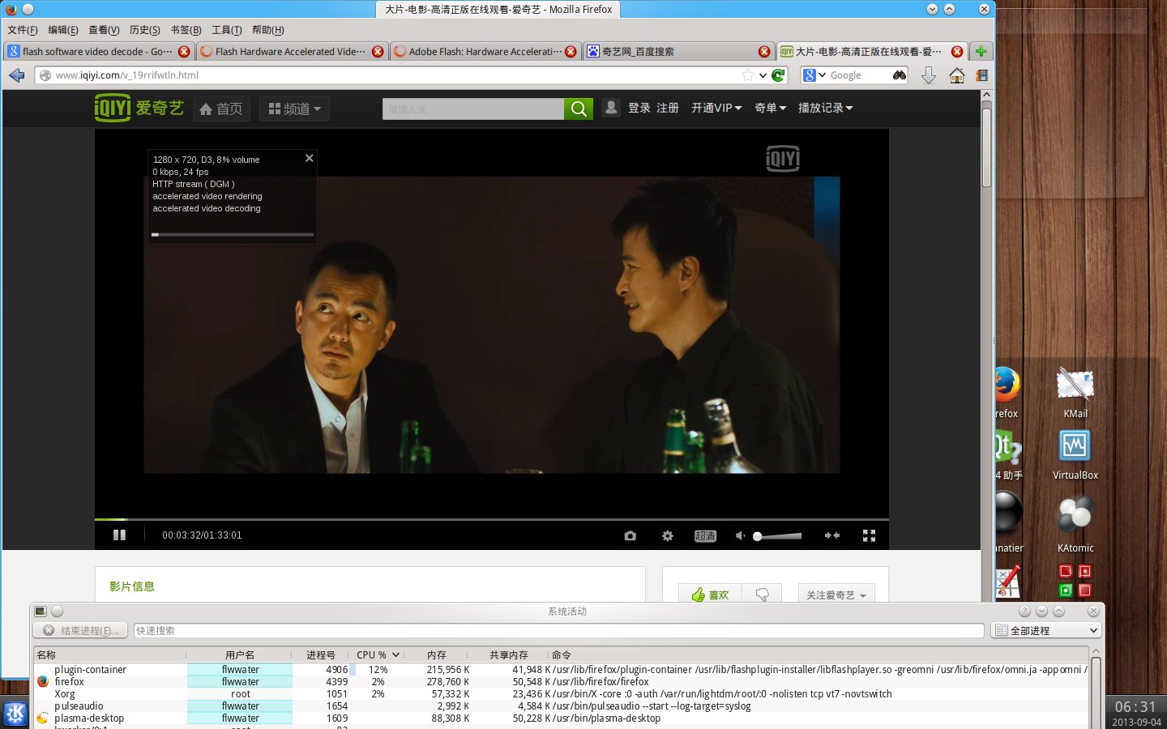Mute the video with the speaker icon
The width and height of the screenshot is (1167, 729).
click(740, 535)
